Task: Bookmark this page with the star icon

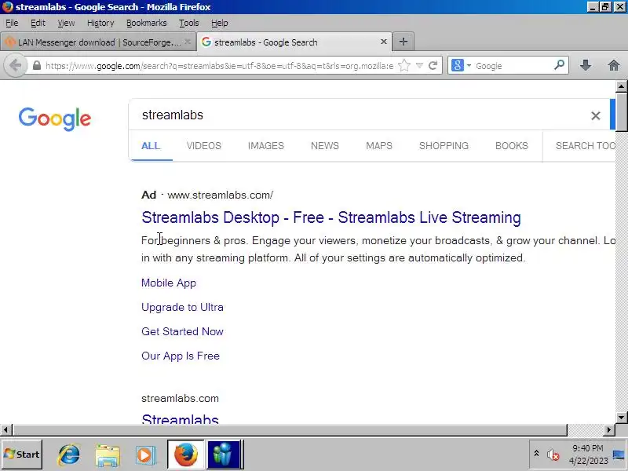Action: click(x=404, y=65)
